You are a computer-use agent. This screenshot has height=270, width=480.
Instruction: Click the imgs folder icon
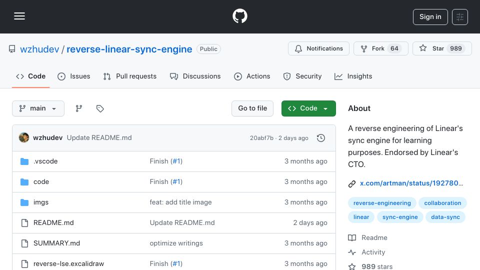(x=24, y=202)
